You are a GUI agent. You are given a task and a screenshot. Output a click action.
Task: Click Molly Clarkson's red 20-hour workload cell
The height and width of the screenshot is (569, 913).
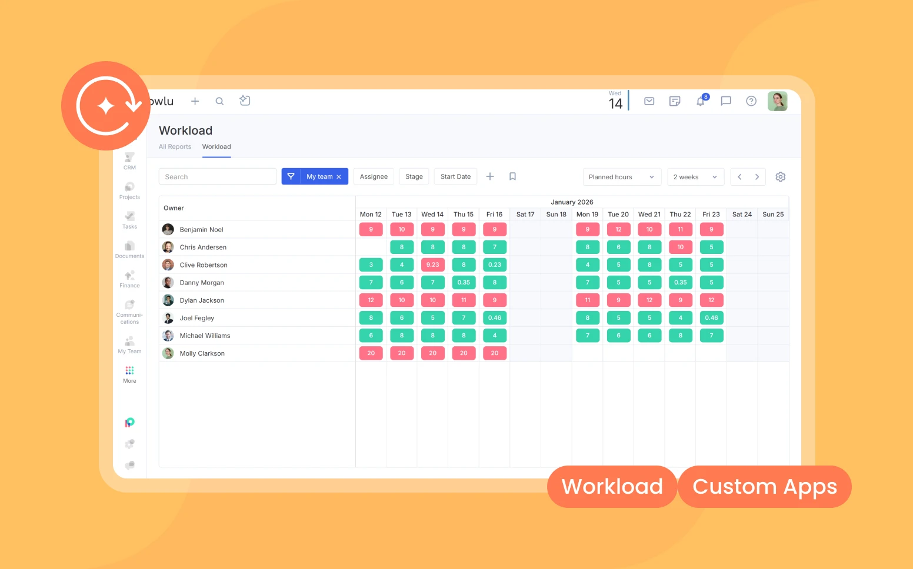coord(371,353)
